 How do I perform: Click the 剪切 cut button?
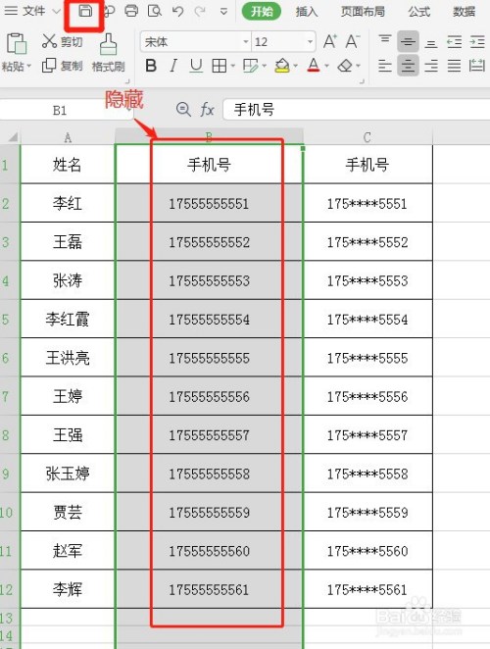[x=63, y=41]
